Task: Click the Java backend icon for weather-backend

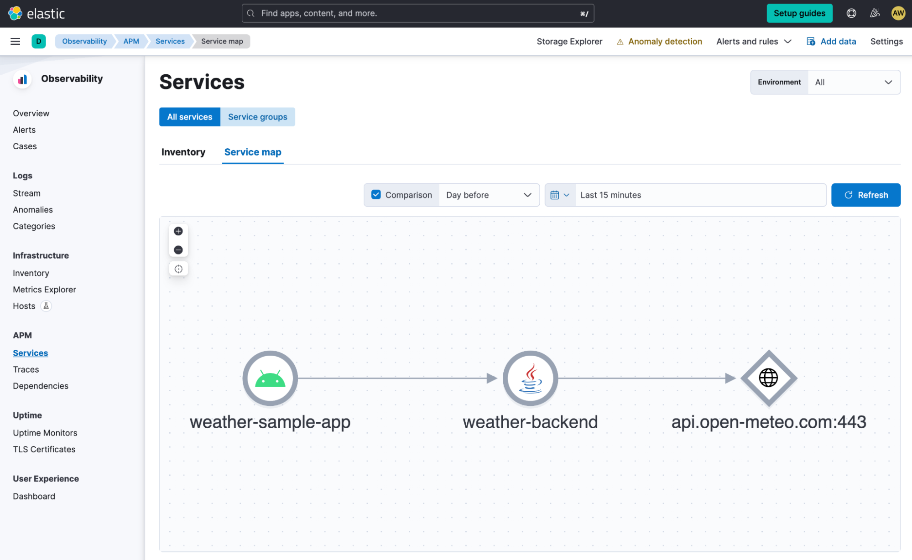Action: pyautogui.click(x=530, y=378)
